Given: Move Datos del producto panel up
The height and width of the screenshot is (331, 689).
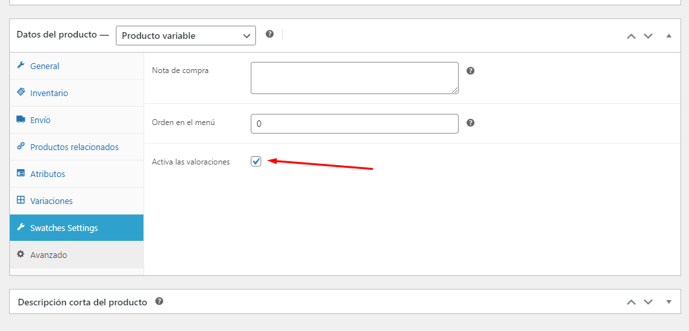Looking at the screenshot, I should tap(632, 36).
